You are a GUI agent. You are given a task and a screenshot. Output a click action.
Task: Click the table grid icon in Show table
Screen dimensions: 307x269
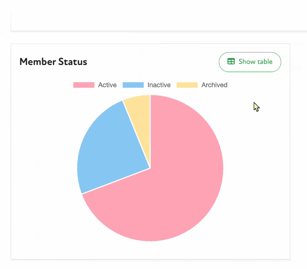231,62
